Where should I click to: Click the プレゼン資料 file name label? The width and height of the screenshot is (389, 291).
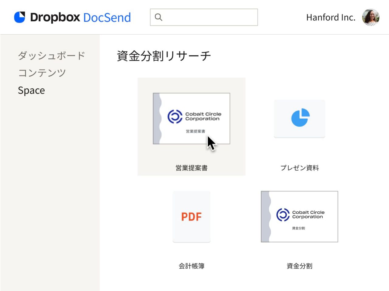click(x=299, y=168)
